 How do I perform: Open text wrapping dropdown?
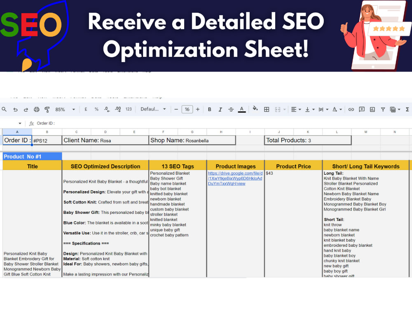tap(323, 109)
